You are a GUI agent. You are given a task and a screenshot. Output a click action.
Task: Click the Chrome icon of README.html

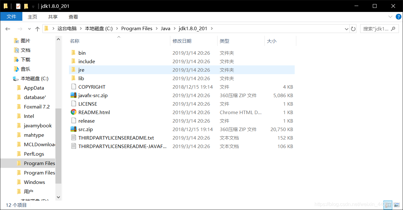(74, 112)
